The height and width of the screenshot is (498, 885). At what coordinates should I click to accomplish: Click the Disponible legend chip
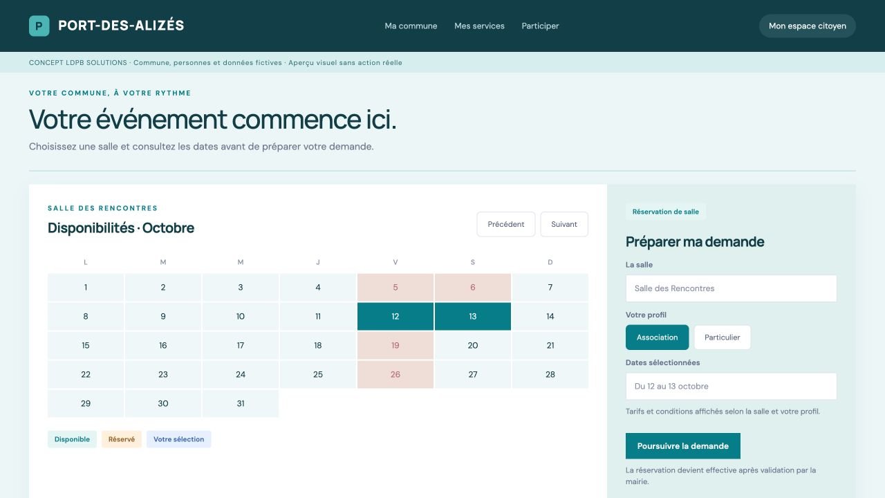coord(73,439)
